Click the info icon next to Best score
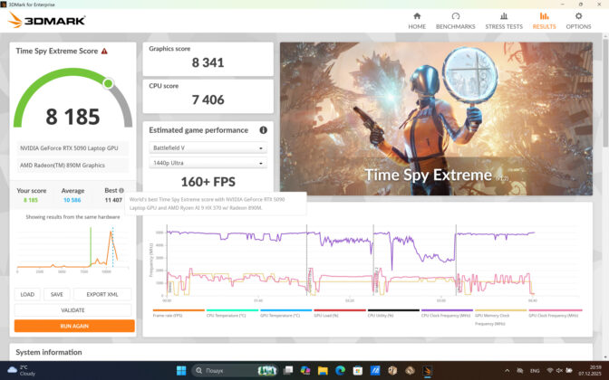 (121, 190)
